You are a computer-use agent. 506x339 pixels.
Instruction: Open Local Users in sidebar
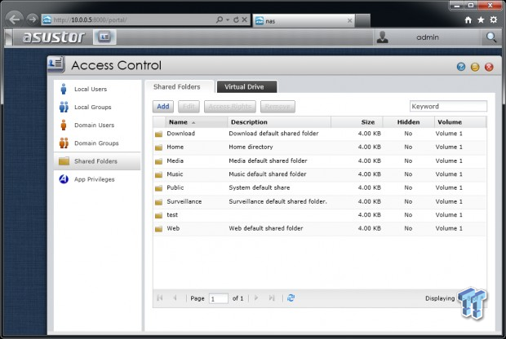(x=97, y=89)
